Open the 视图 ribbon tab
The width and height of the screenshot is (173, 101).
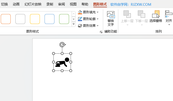(x=73, y=4)
